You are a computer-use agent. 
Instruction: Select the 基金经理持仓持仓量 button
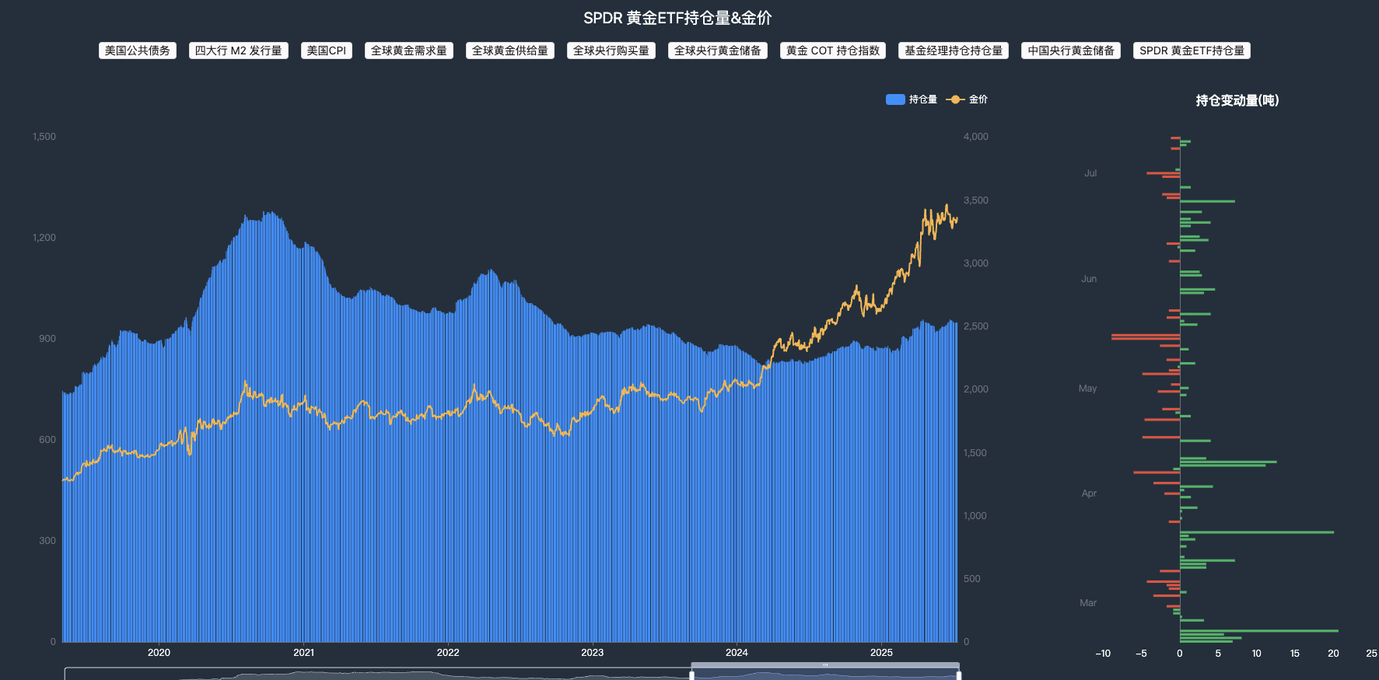tap(954, 51)
